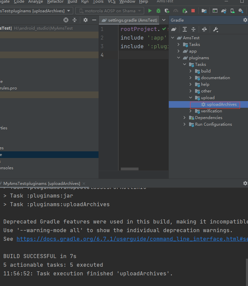Click Select Opened File crosshair icon
Image resolution: width=248 pixels, height=286 pixels.
click(x=66, y=20)
